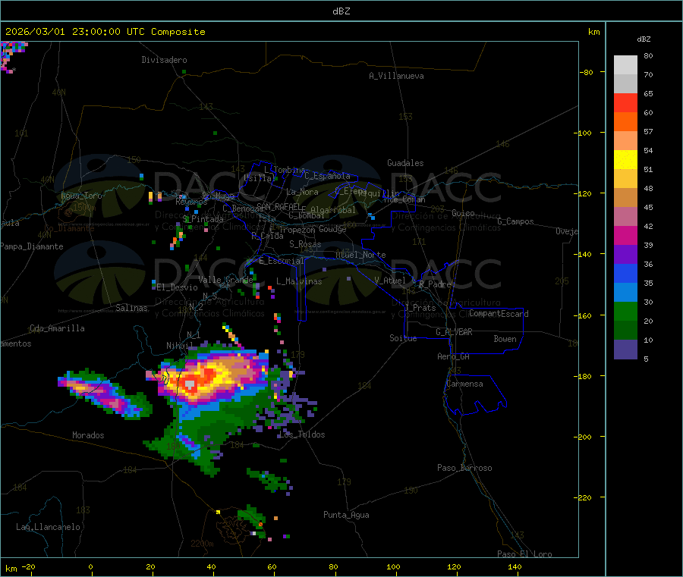Click the G_Campos map label
This screenshot has height=577, width=683.
[516, 221]
